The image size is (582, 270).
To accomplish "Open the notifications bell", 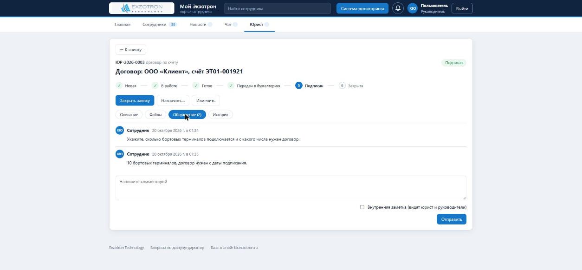I will pyautogui.click(x=398, y=8).
